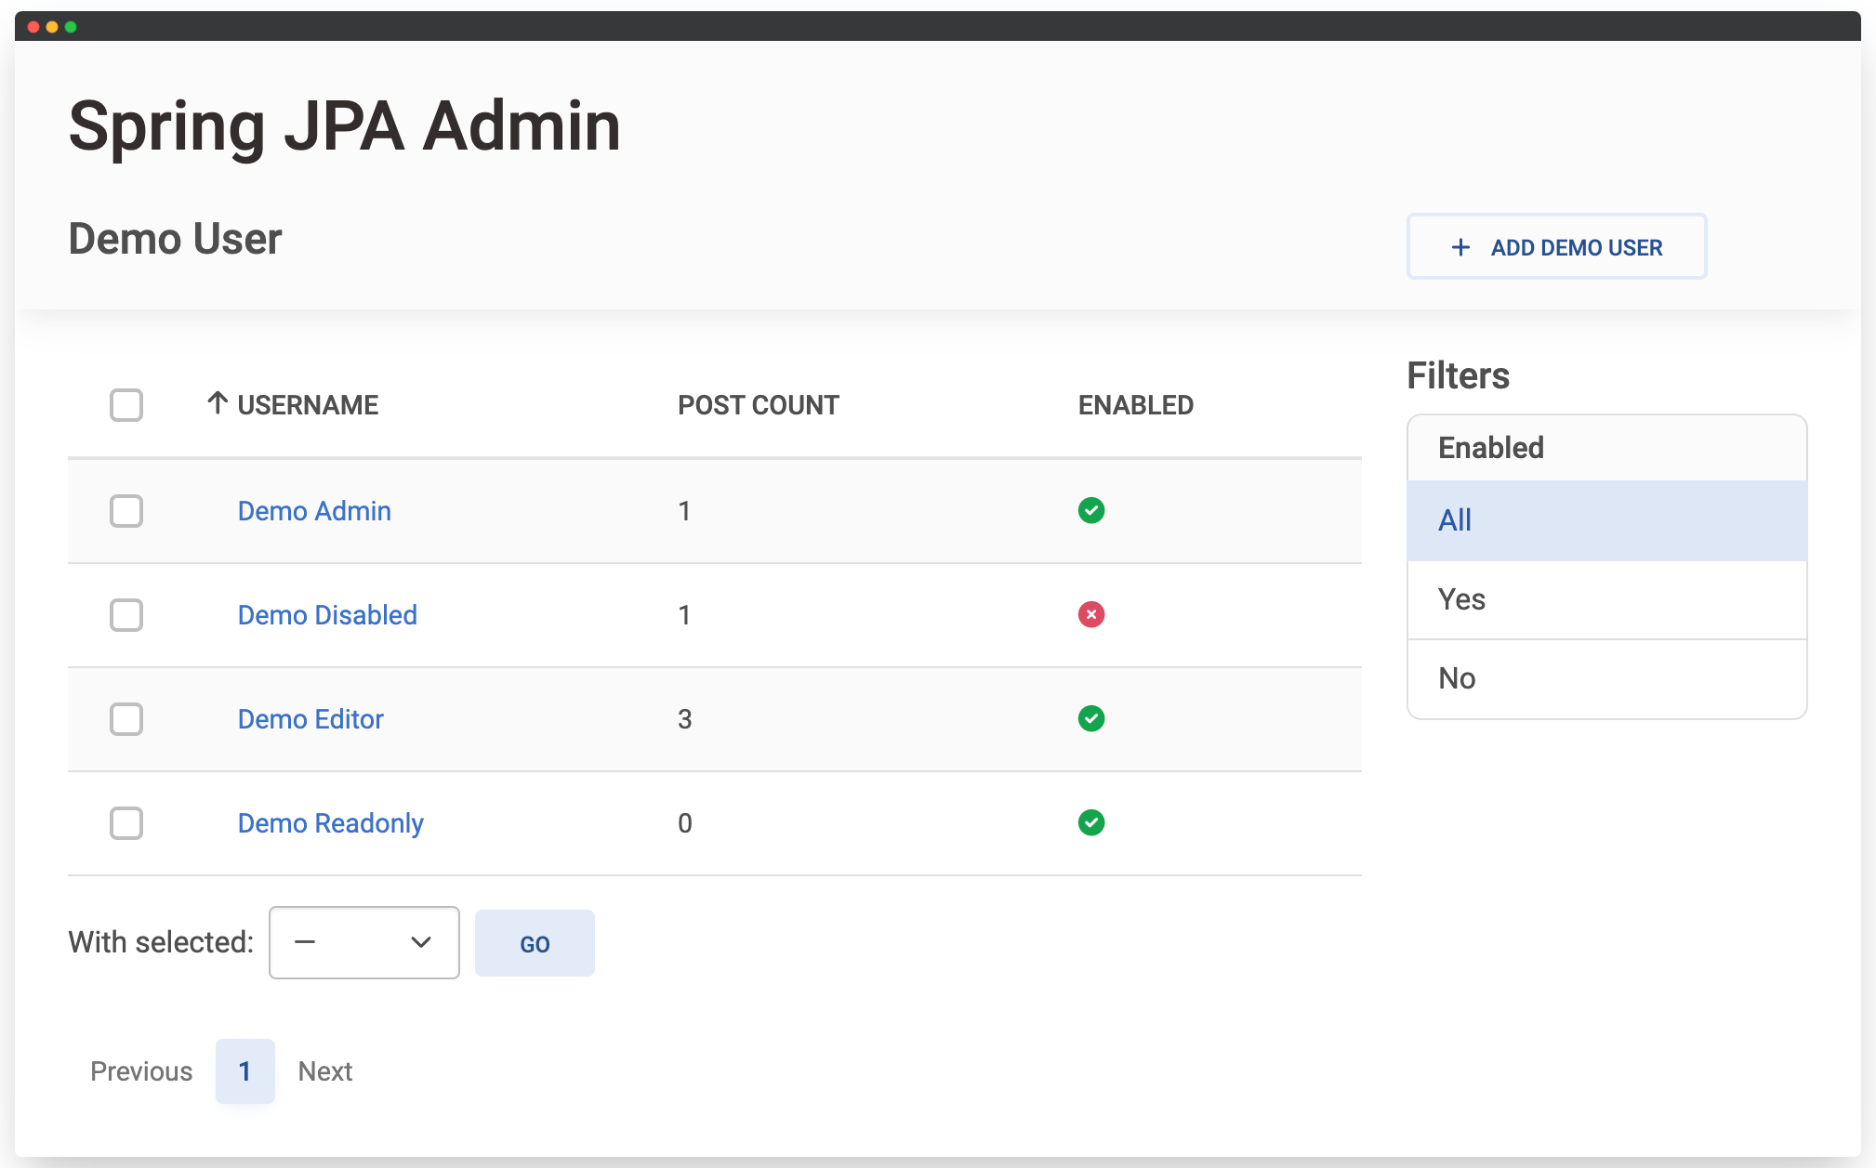Open the Demo Readonly user link

coord(331,823)
